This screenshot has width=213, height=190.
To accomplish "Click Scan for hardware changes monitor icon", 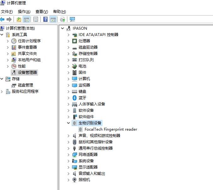I will pyautogui.click(x=72, y=19).
